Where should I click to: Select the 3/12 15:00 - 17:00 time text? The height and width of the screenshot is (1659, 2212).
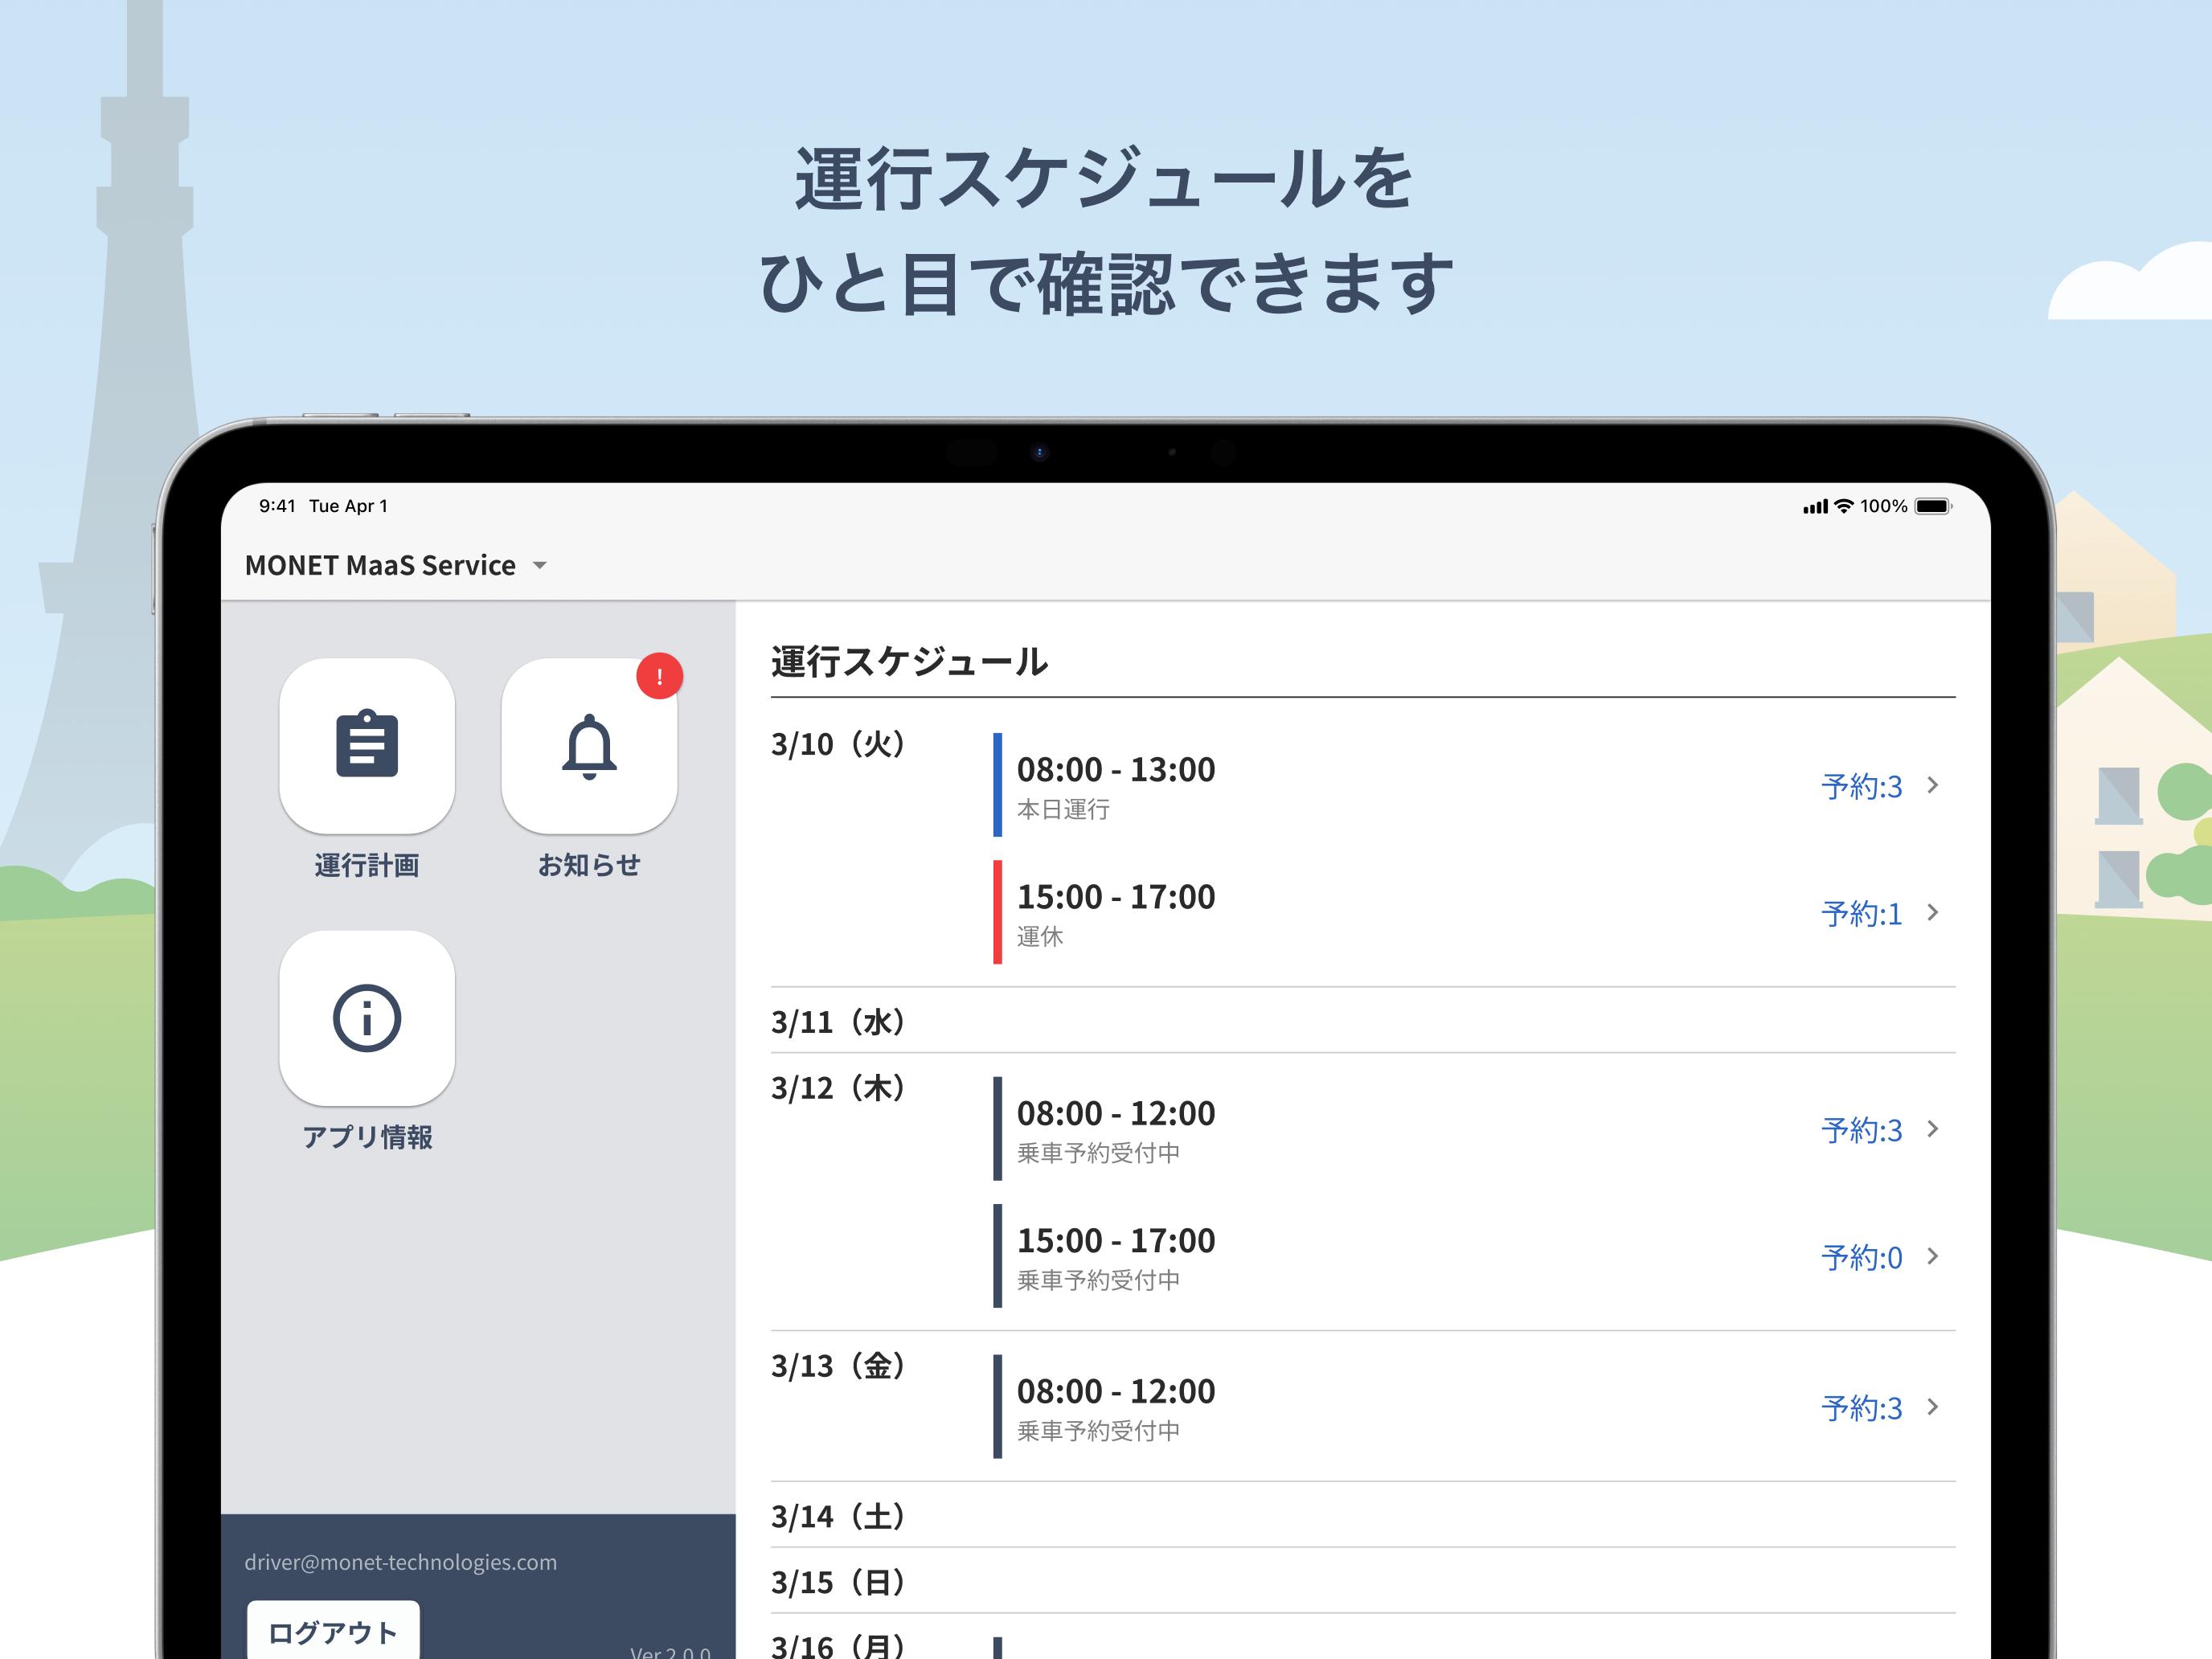click(x=1116, y=1240)
